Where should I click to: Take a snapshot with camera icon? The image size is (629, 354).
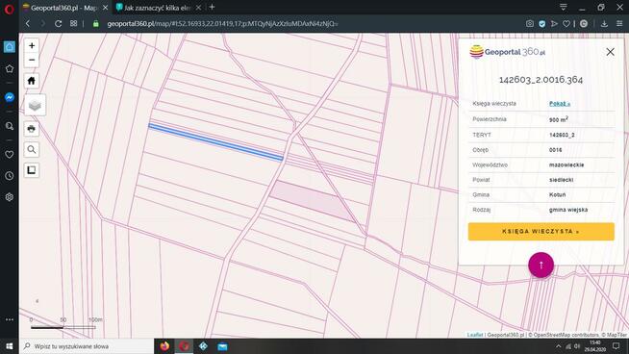click(x=530, y=24)
